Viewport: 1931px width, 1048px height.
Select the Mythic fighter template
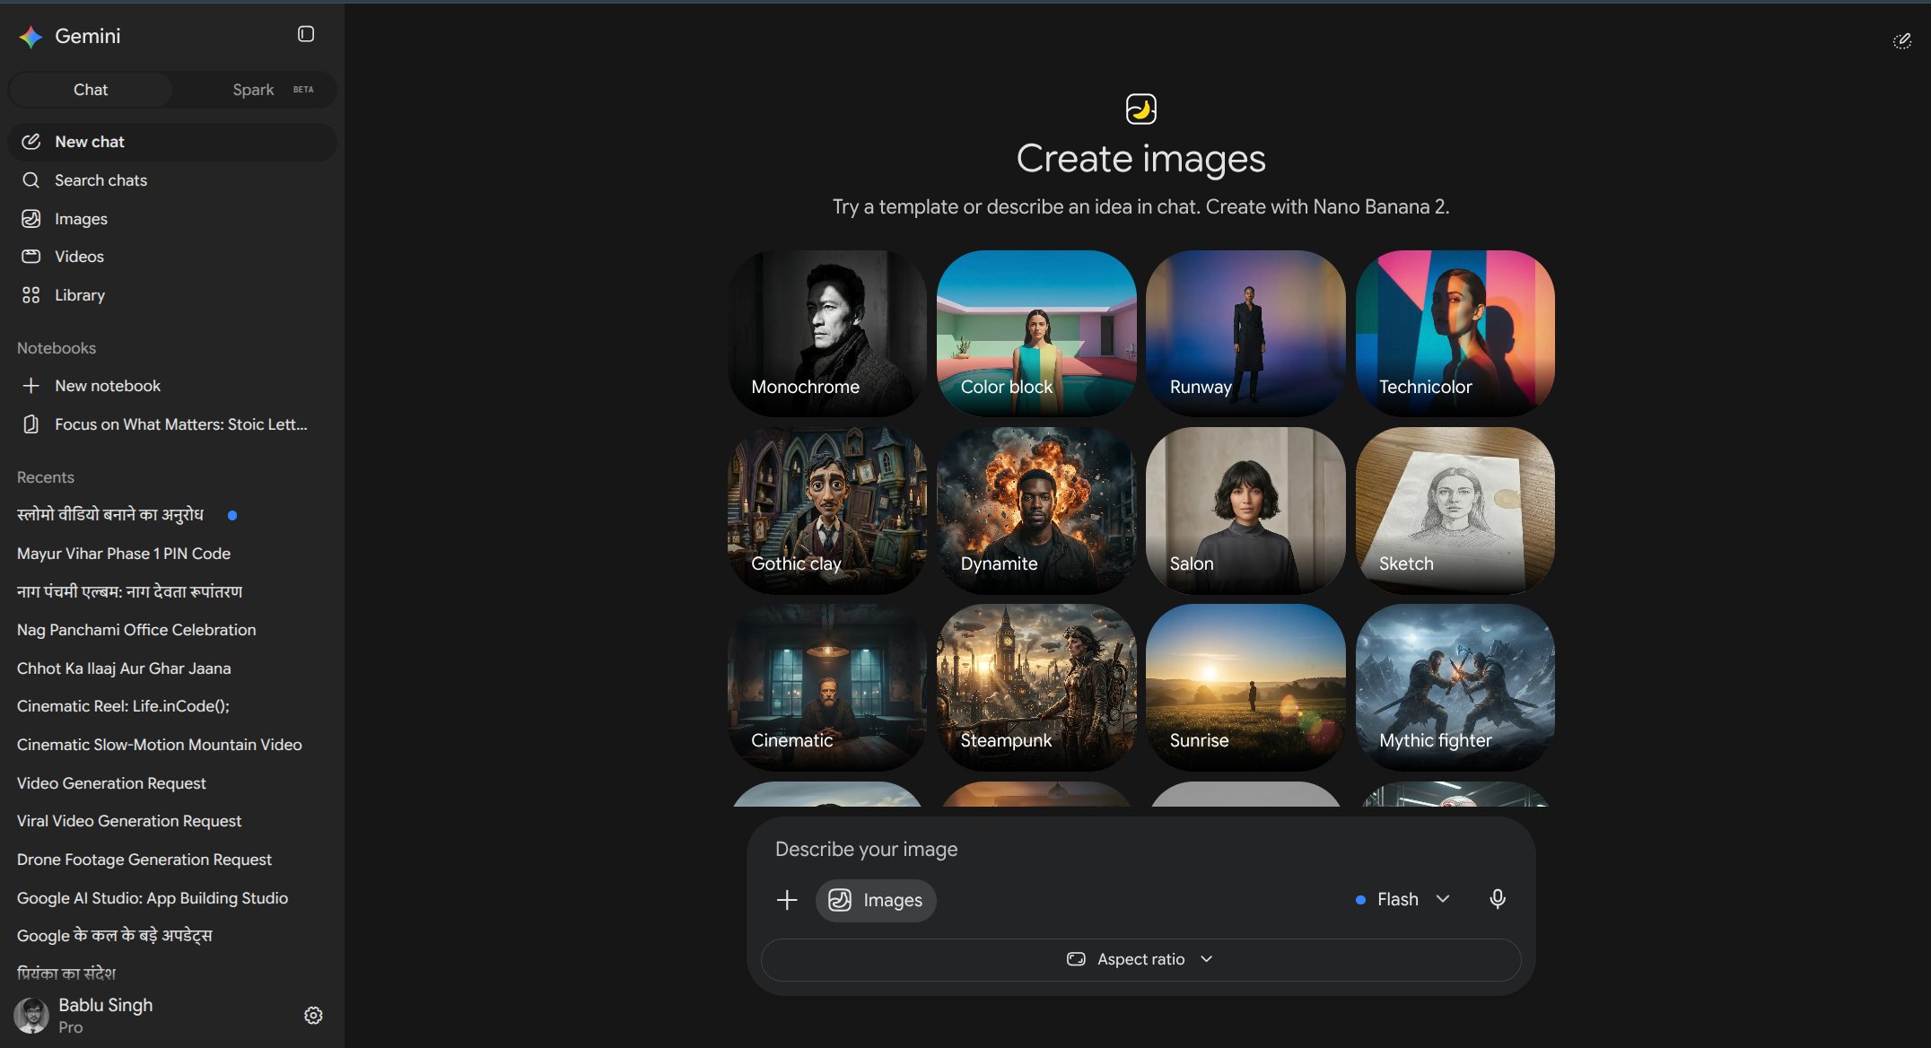pos(1455,686)
